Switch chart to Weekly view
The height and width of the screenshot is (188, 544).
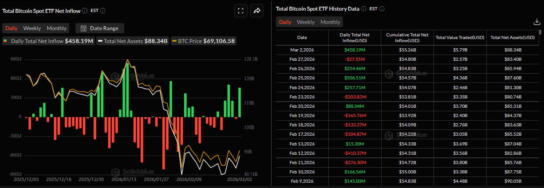pyautogui.click(x=32, y=28)
